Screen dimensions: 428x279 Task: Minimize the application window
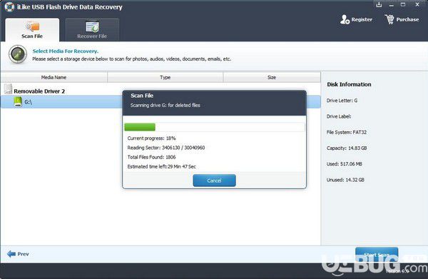click(392, 5)
